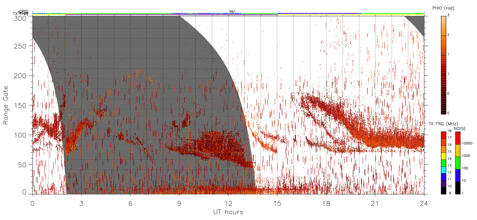Click x-axis tick label "12"

[228, 203]
